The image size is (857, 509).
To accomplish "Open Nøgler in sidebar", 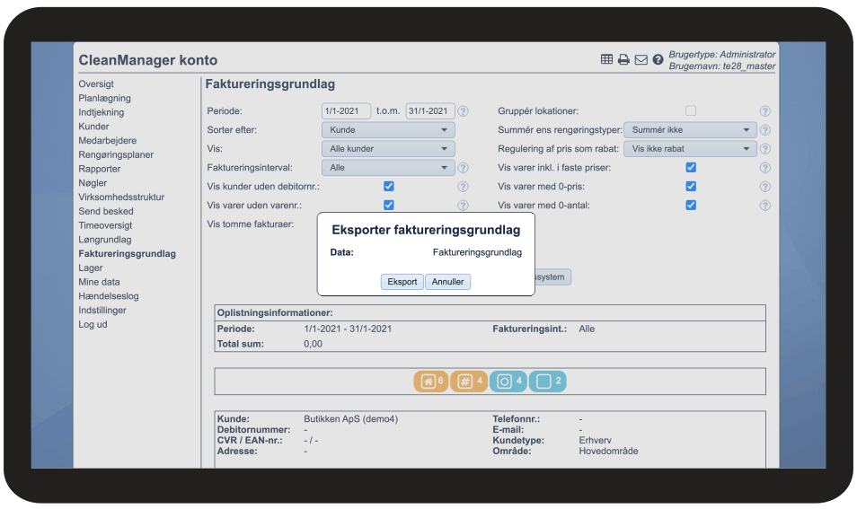I will tap(93, 183).
